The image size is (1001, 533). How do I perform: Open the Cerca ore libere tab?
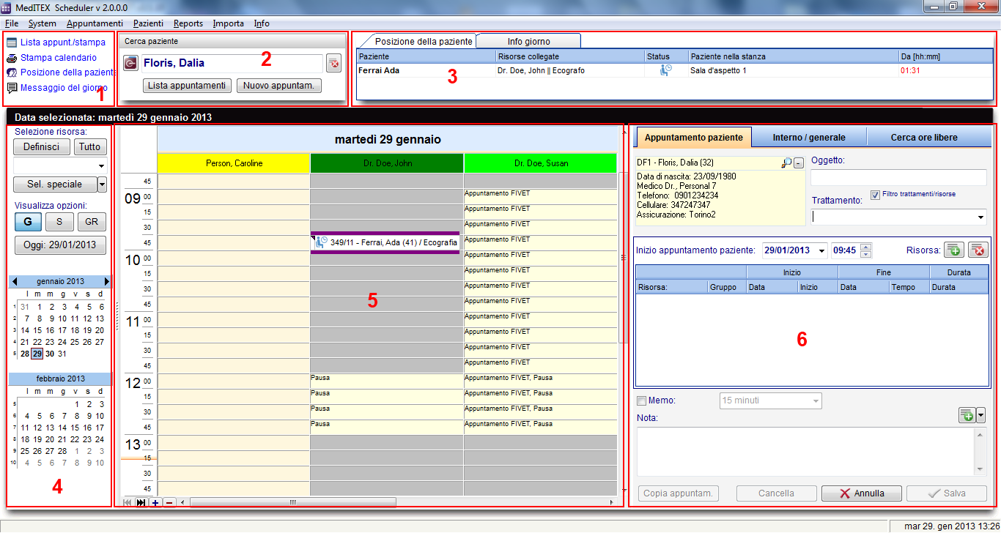tap(924, 137)
